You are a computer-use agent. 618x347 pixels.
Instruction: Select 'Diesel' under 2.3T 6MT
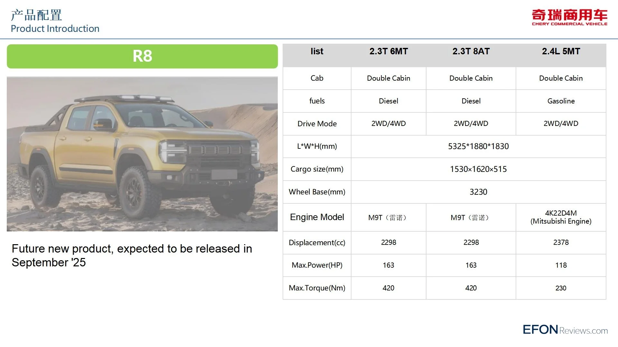pos(389,101)
